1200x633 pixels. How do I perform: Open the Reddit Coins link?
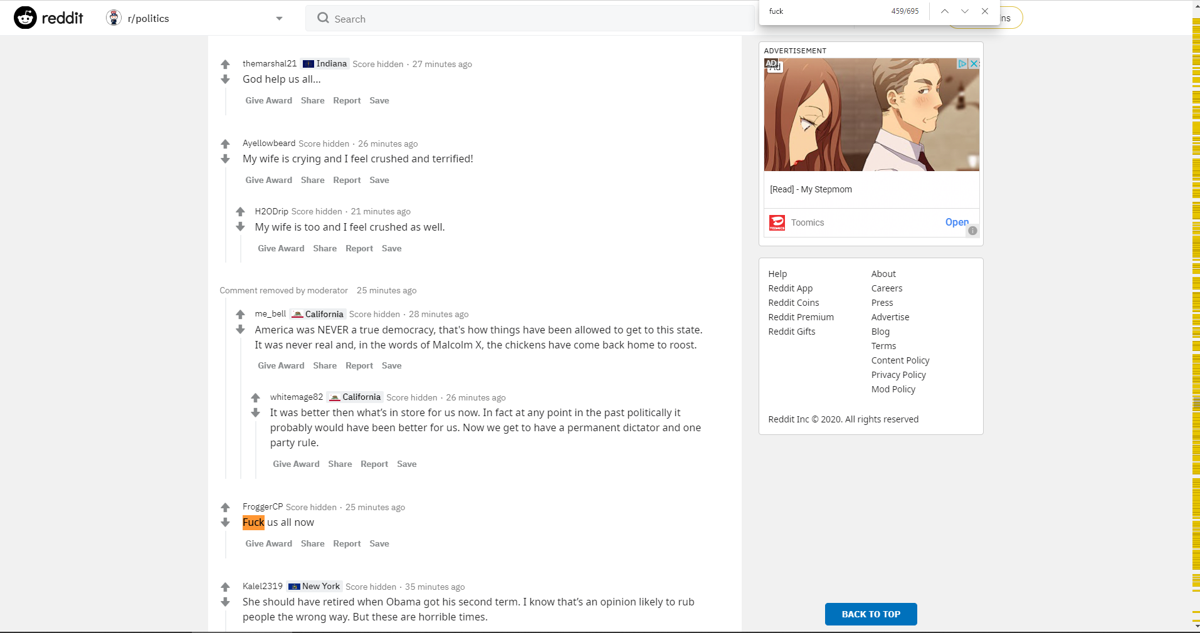click(793, 303)
